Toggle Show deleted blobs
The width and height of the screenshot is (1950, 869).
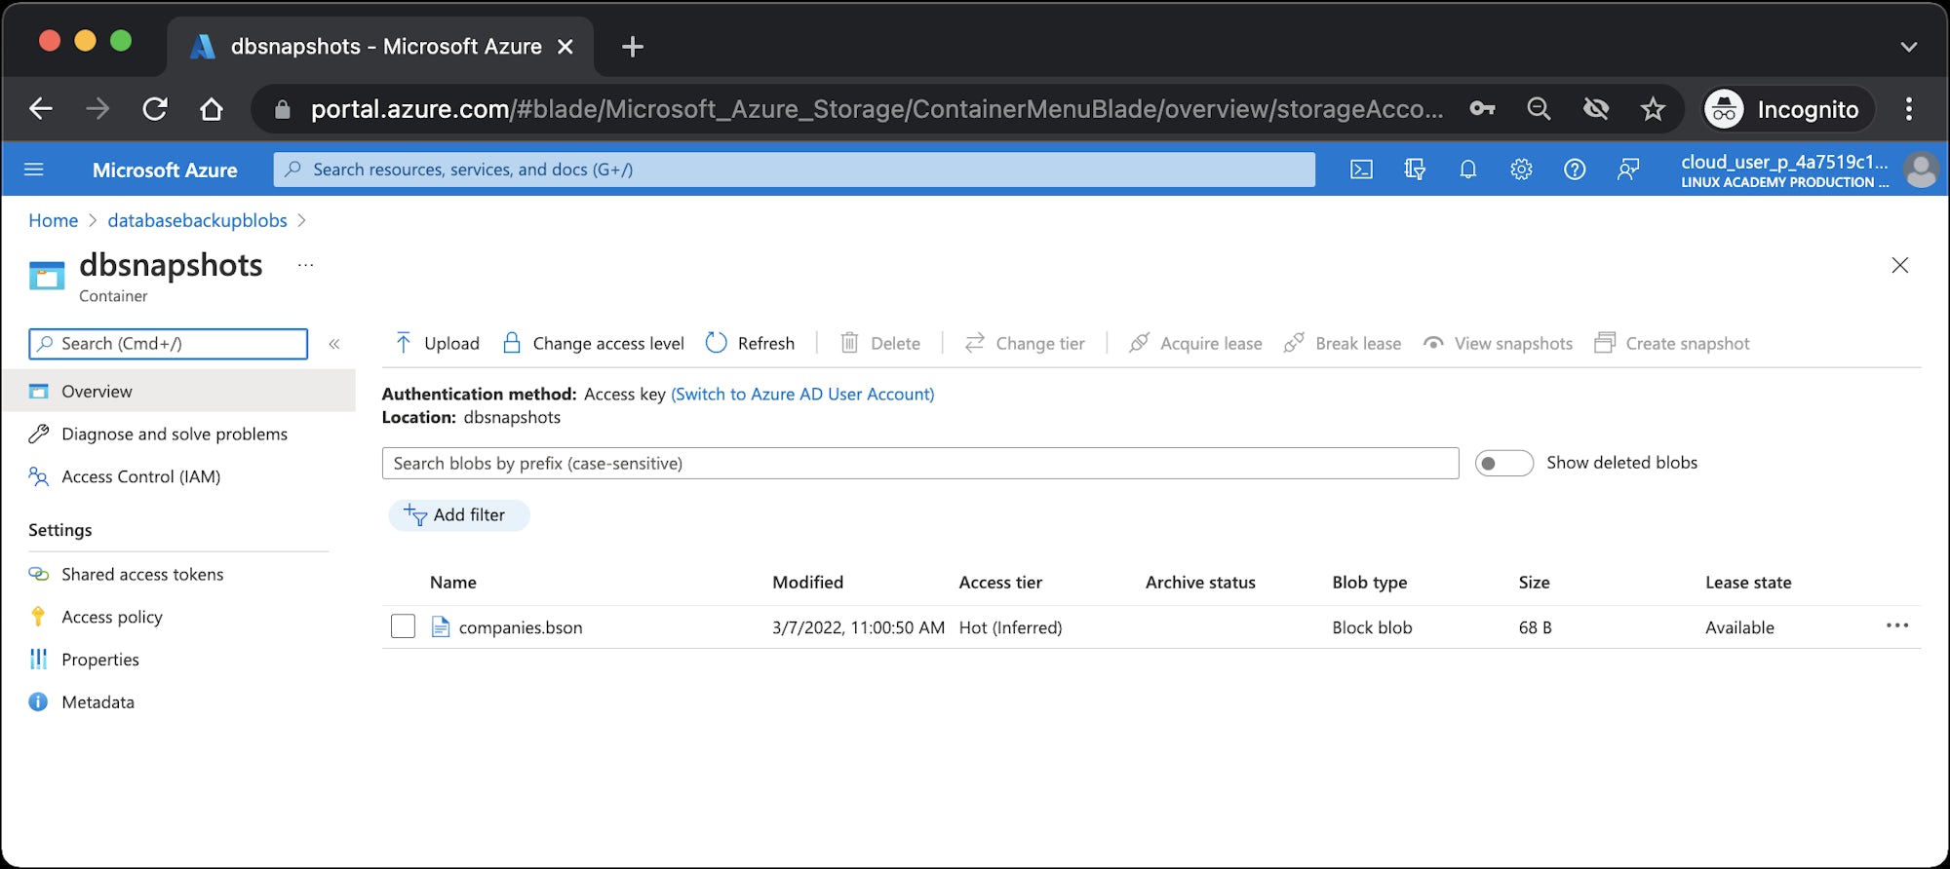coord(1503,463)
